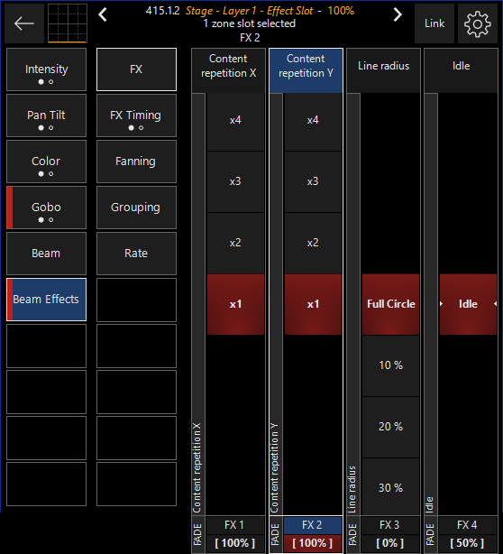Toggle FADE beside FX 3
This screenshot has width=503, height=554.
(x=353, y=534)
